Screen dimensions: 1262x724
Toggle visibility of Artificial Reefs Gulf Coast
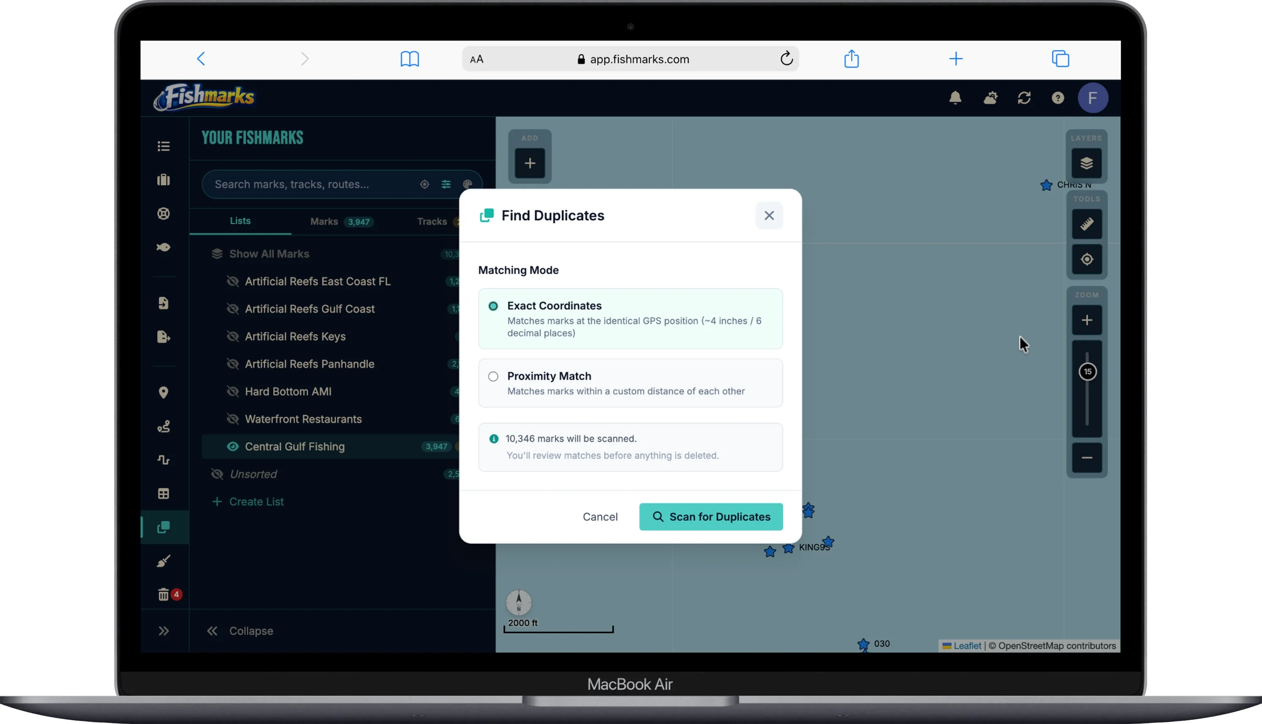coord(232,309)
